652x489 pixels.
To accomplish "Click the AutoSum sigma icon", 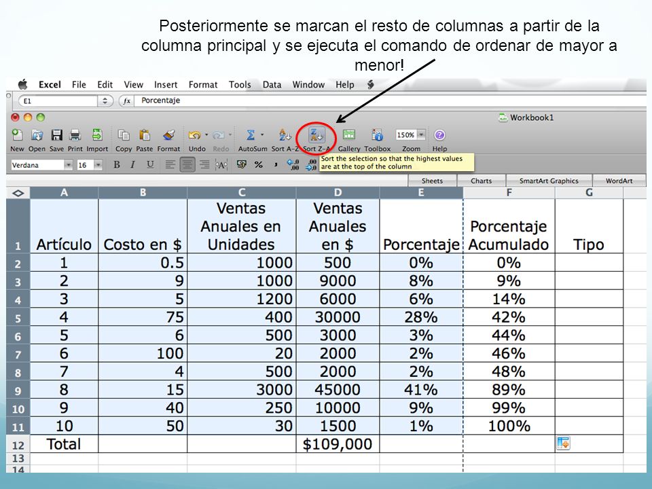I will [251, 134].
